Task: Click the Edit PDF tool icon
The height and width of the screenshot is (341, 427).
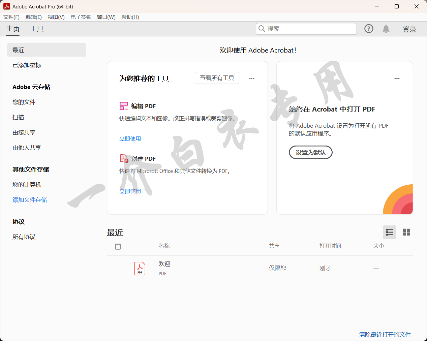Action: [124, 106]
